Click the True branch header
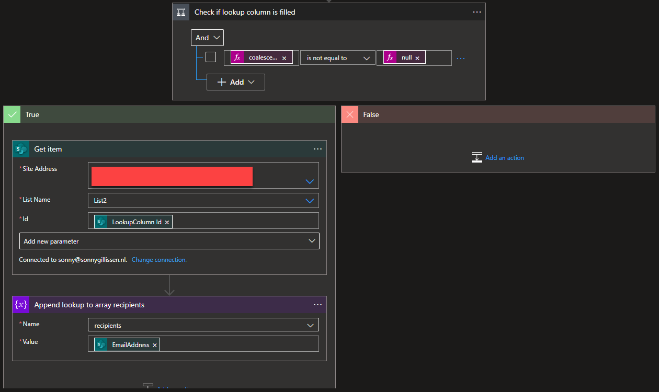The image size is (659, 392). (169, 114)
